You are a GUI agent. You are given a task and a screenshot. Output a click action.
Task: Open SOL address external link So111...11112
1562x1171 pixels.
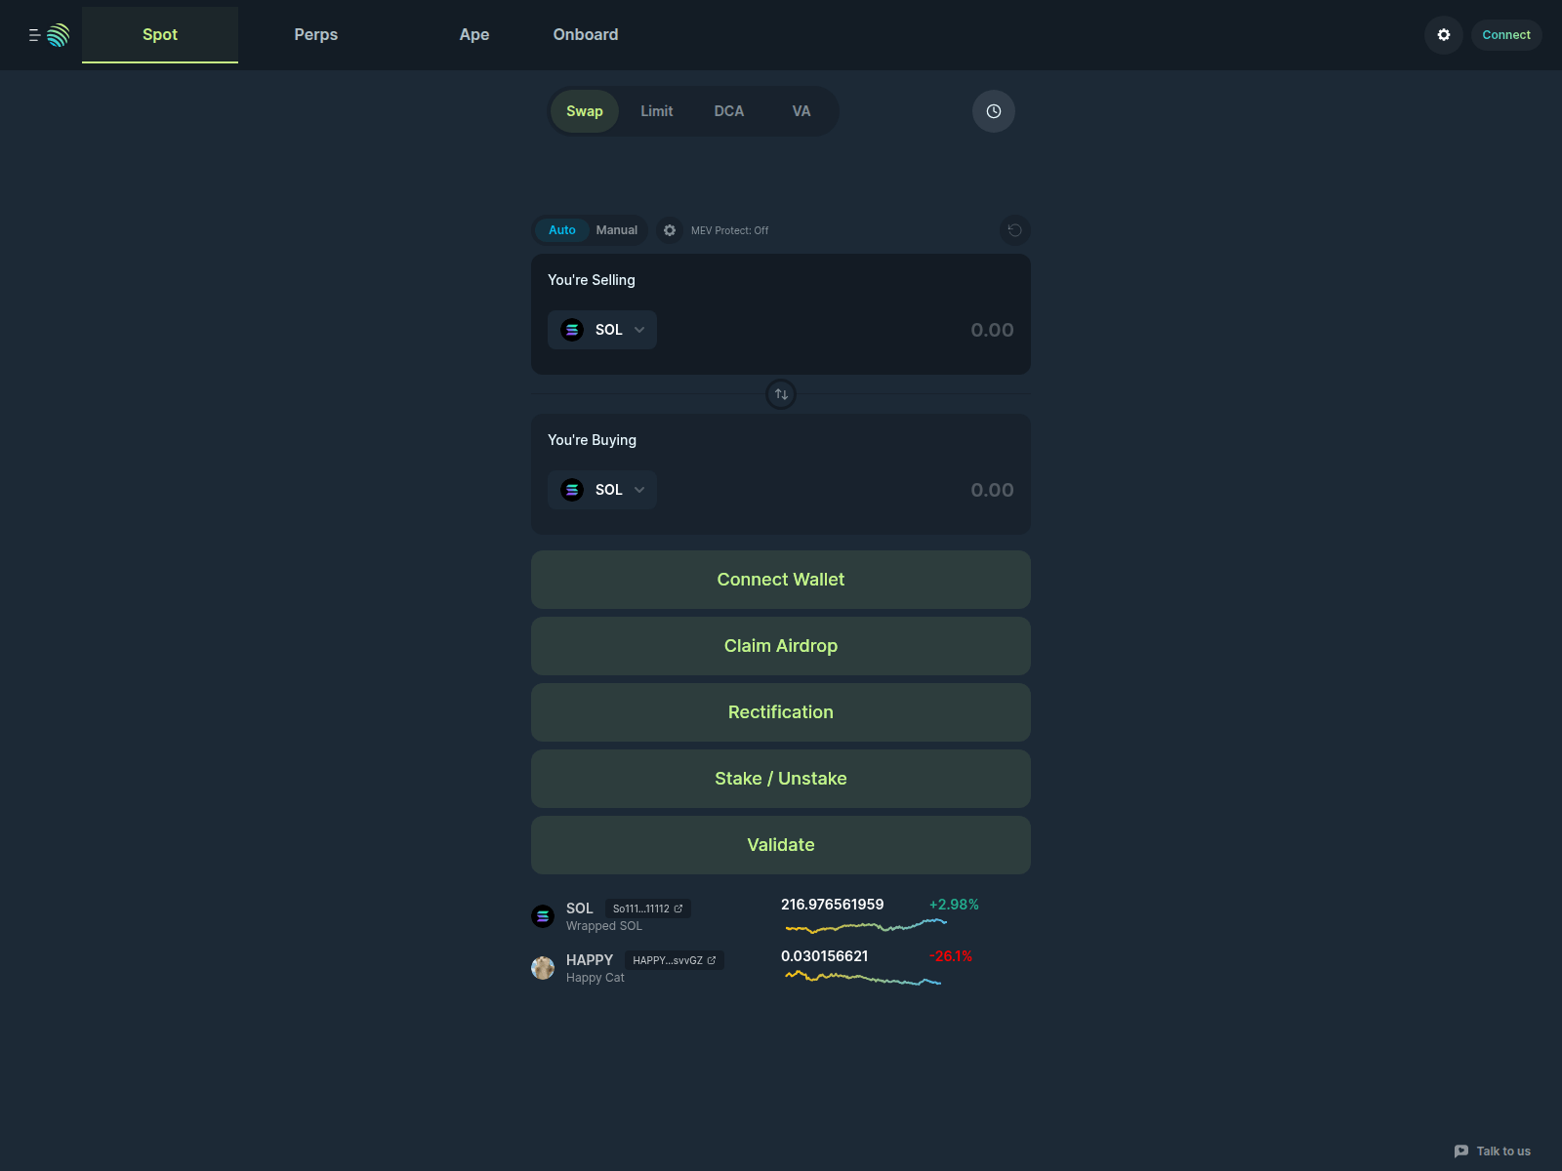point(648,909)
